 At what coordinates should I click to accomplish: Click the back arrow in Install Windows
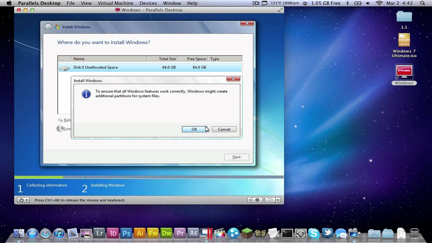[48, 27]
